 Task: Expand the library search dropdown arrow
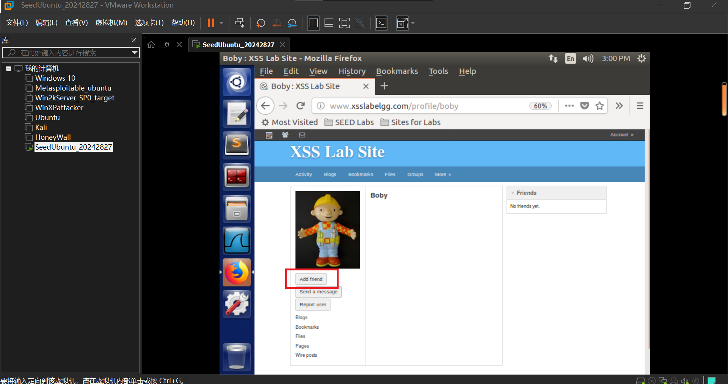[x=135, y=53]
